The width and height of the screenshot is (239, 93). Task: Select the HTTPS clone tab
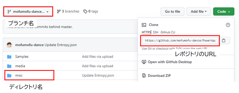146,32
